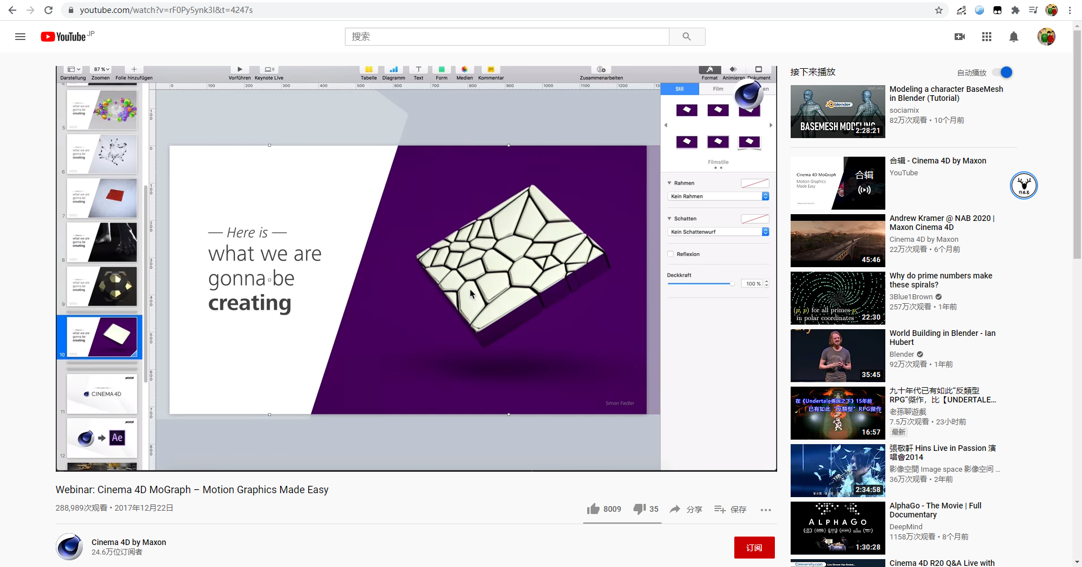
Task: Switch to the Film tab
Action: click(718, 89)
